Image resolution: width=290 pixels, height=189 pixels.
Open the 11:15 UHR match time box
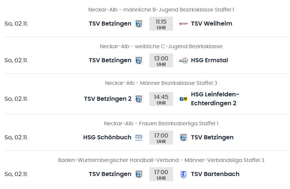pos(161,24)
